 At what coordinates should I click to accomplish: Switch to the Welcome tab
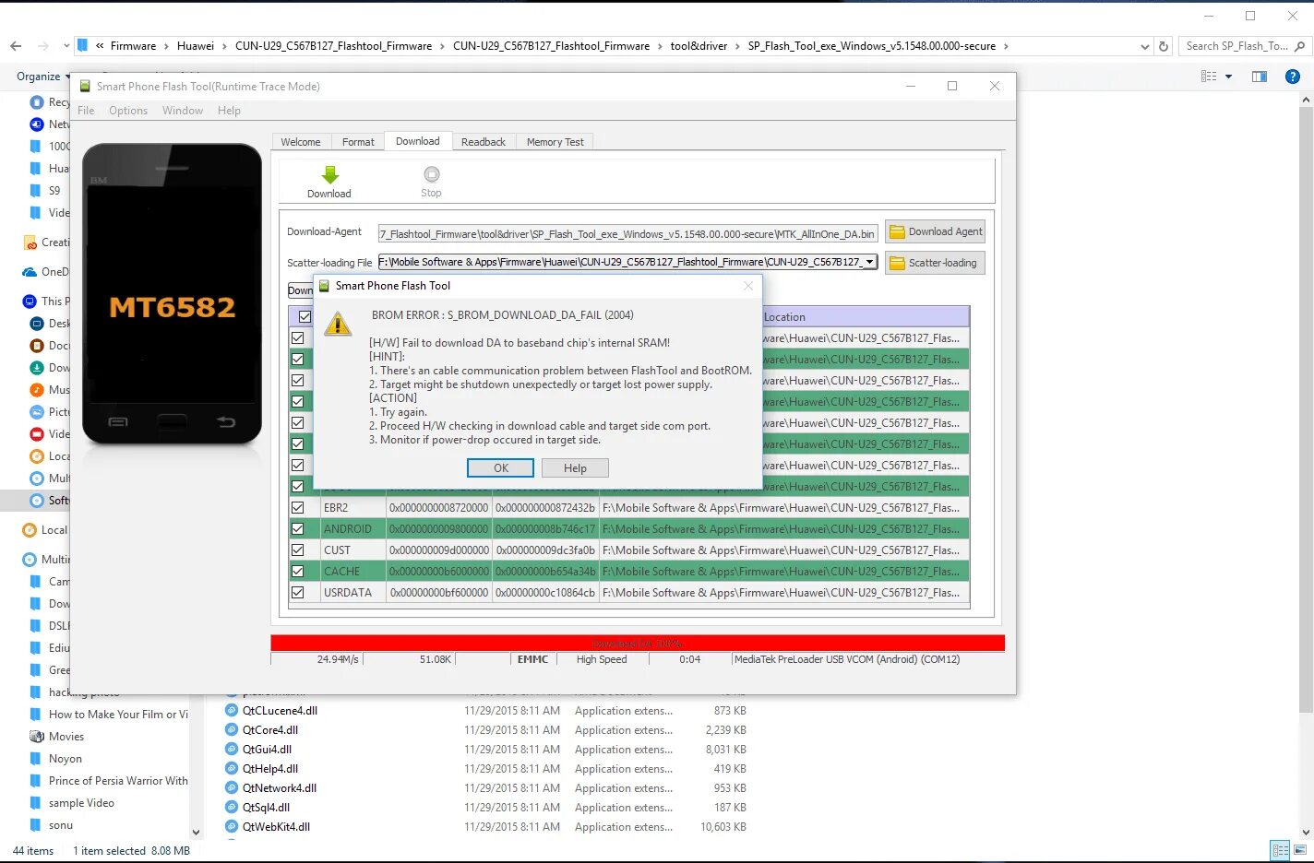301,142
